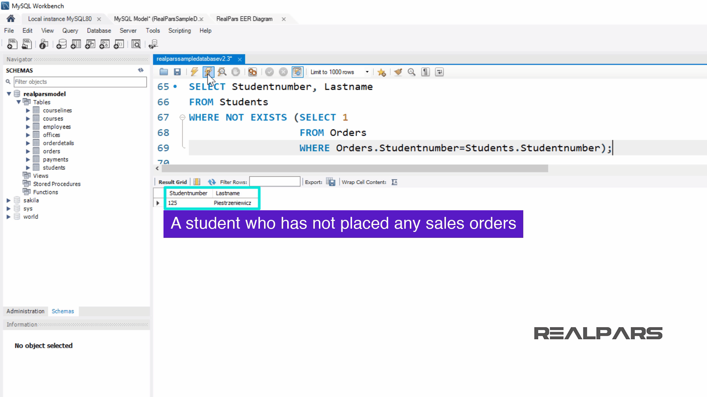Export recordset to external file icon
This screenshot has height=397, width=707.
(330, 182)
